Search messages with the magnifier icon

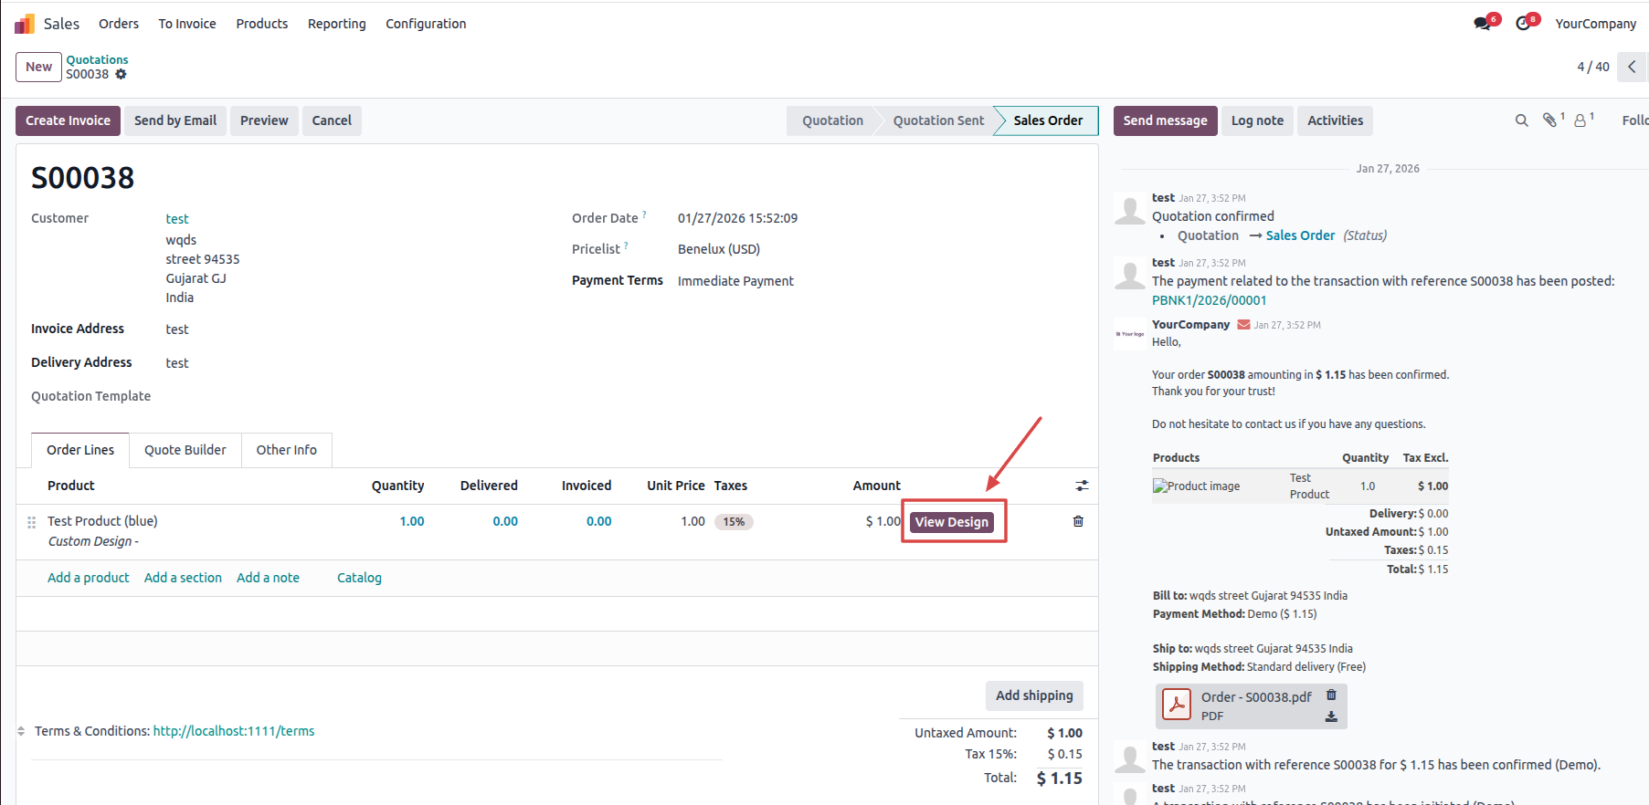click(x=1521, y=120)
